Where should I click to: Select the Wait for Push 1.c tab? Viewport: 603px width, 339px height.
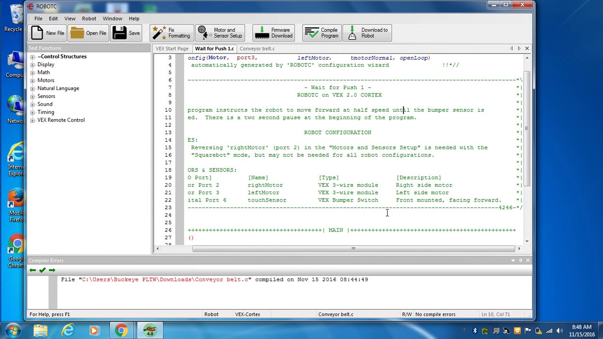coord(214,48)
